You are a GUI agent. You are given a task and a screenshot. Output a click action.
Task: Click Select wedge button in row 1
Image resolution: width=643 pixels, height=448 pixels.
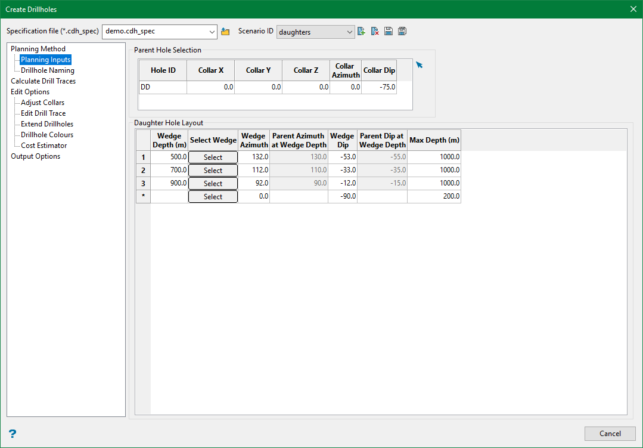[x=213, y=157]
